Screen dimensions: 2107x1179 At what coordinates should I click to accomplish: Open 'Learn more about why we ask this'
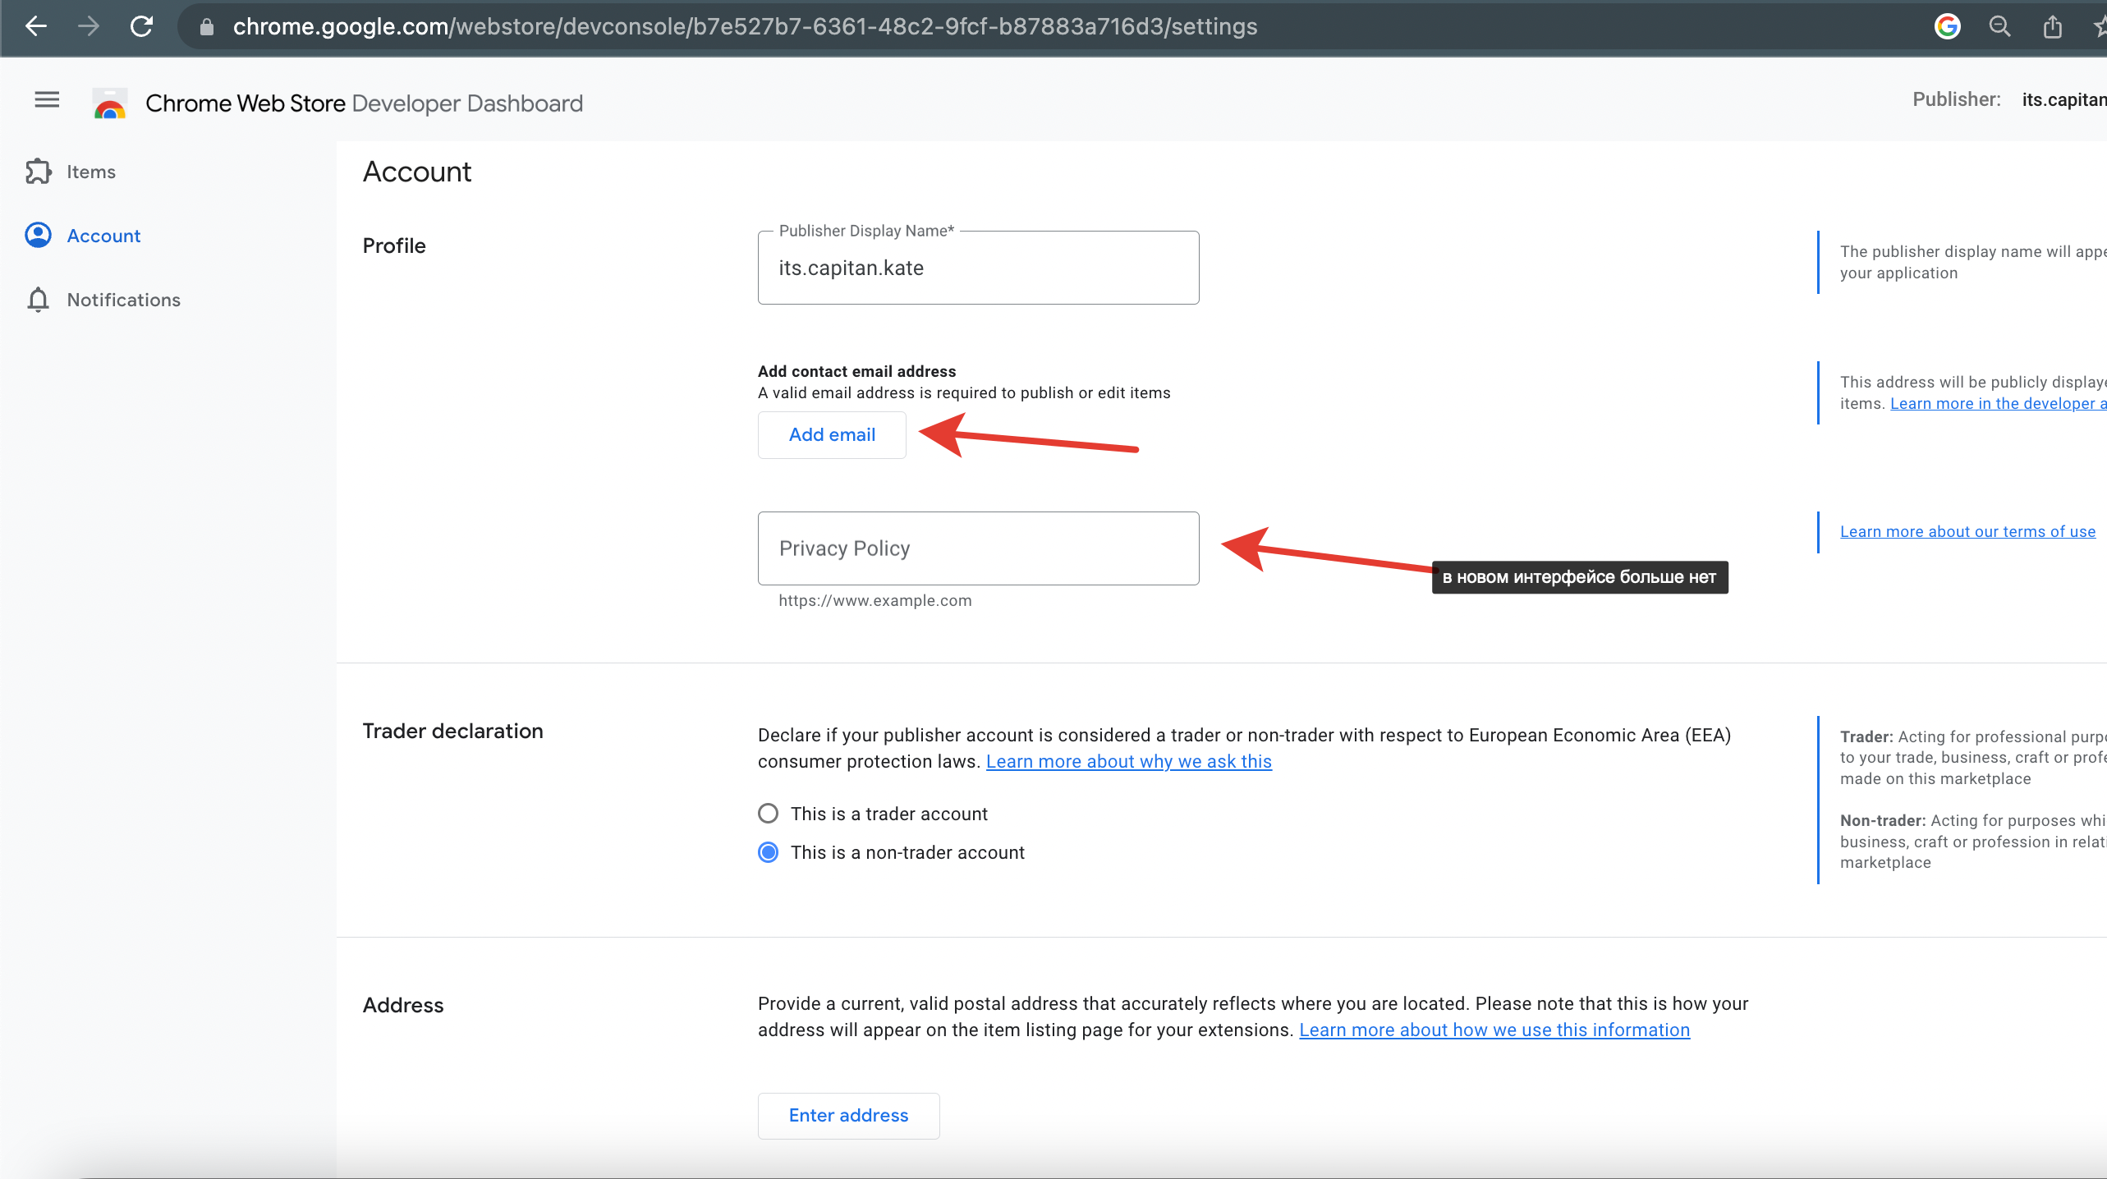(1128, 761)
